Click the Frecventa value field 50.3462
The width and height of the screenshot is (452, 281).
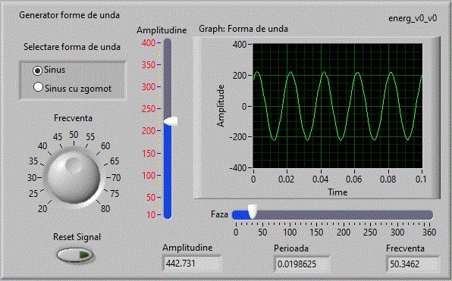[413, 264]
